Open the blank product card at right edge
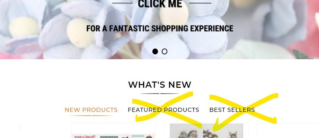Screen dimensions: 319x138 [x=288, y=131]
